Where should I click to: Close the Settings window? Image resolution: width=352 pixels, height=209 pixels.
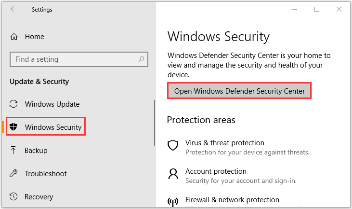click(339, 9)
